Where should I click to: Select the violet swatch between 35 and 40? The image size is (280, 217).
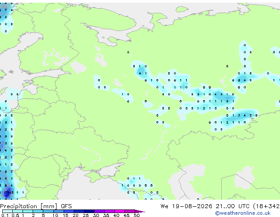tap(110, 211)
